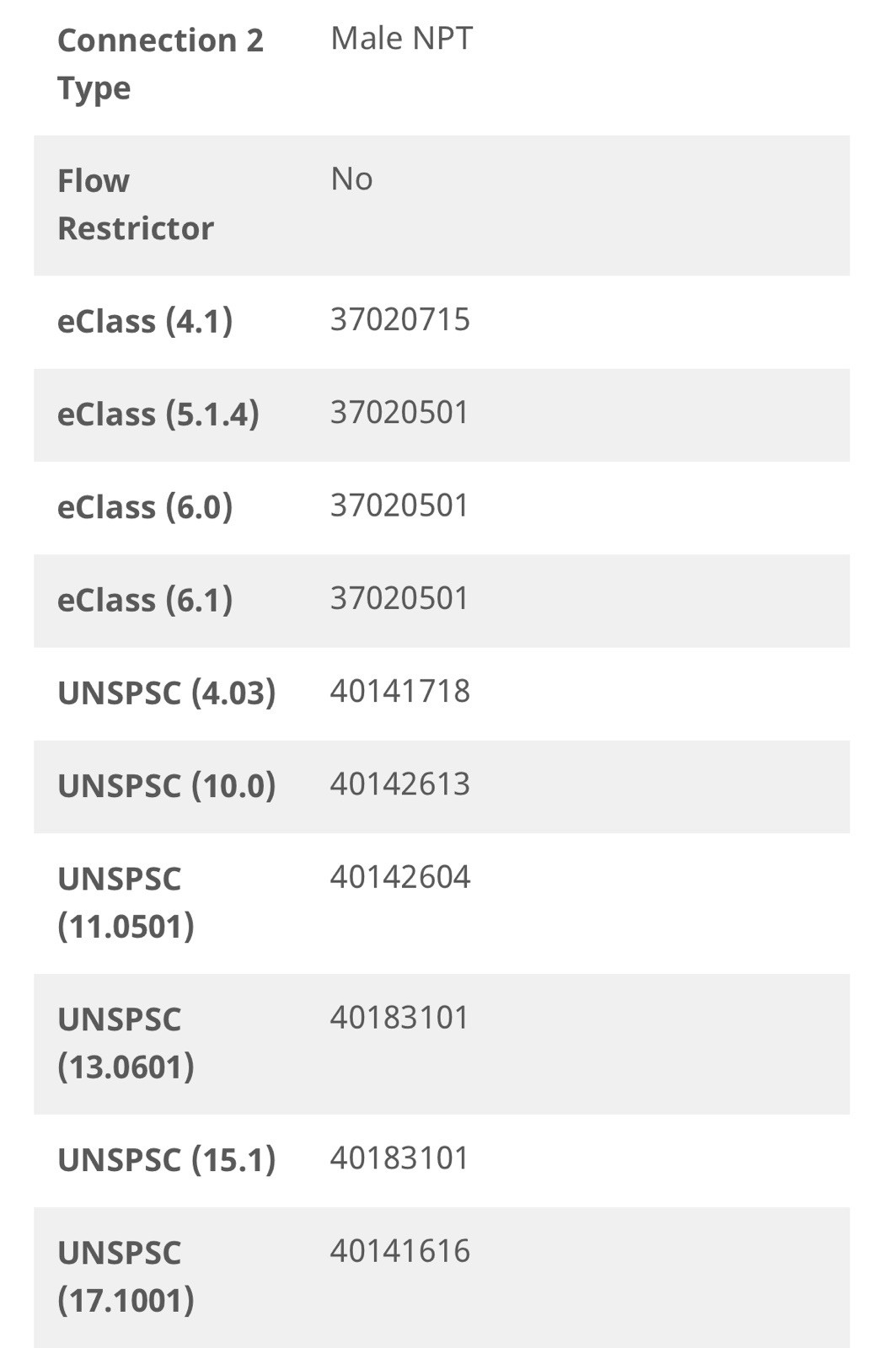Screen dimensions: 884x1348
Task: Select the eClass (6.0) label
Action: [x=145, y=507]
